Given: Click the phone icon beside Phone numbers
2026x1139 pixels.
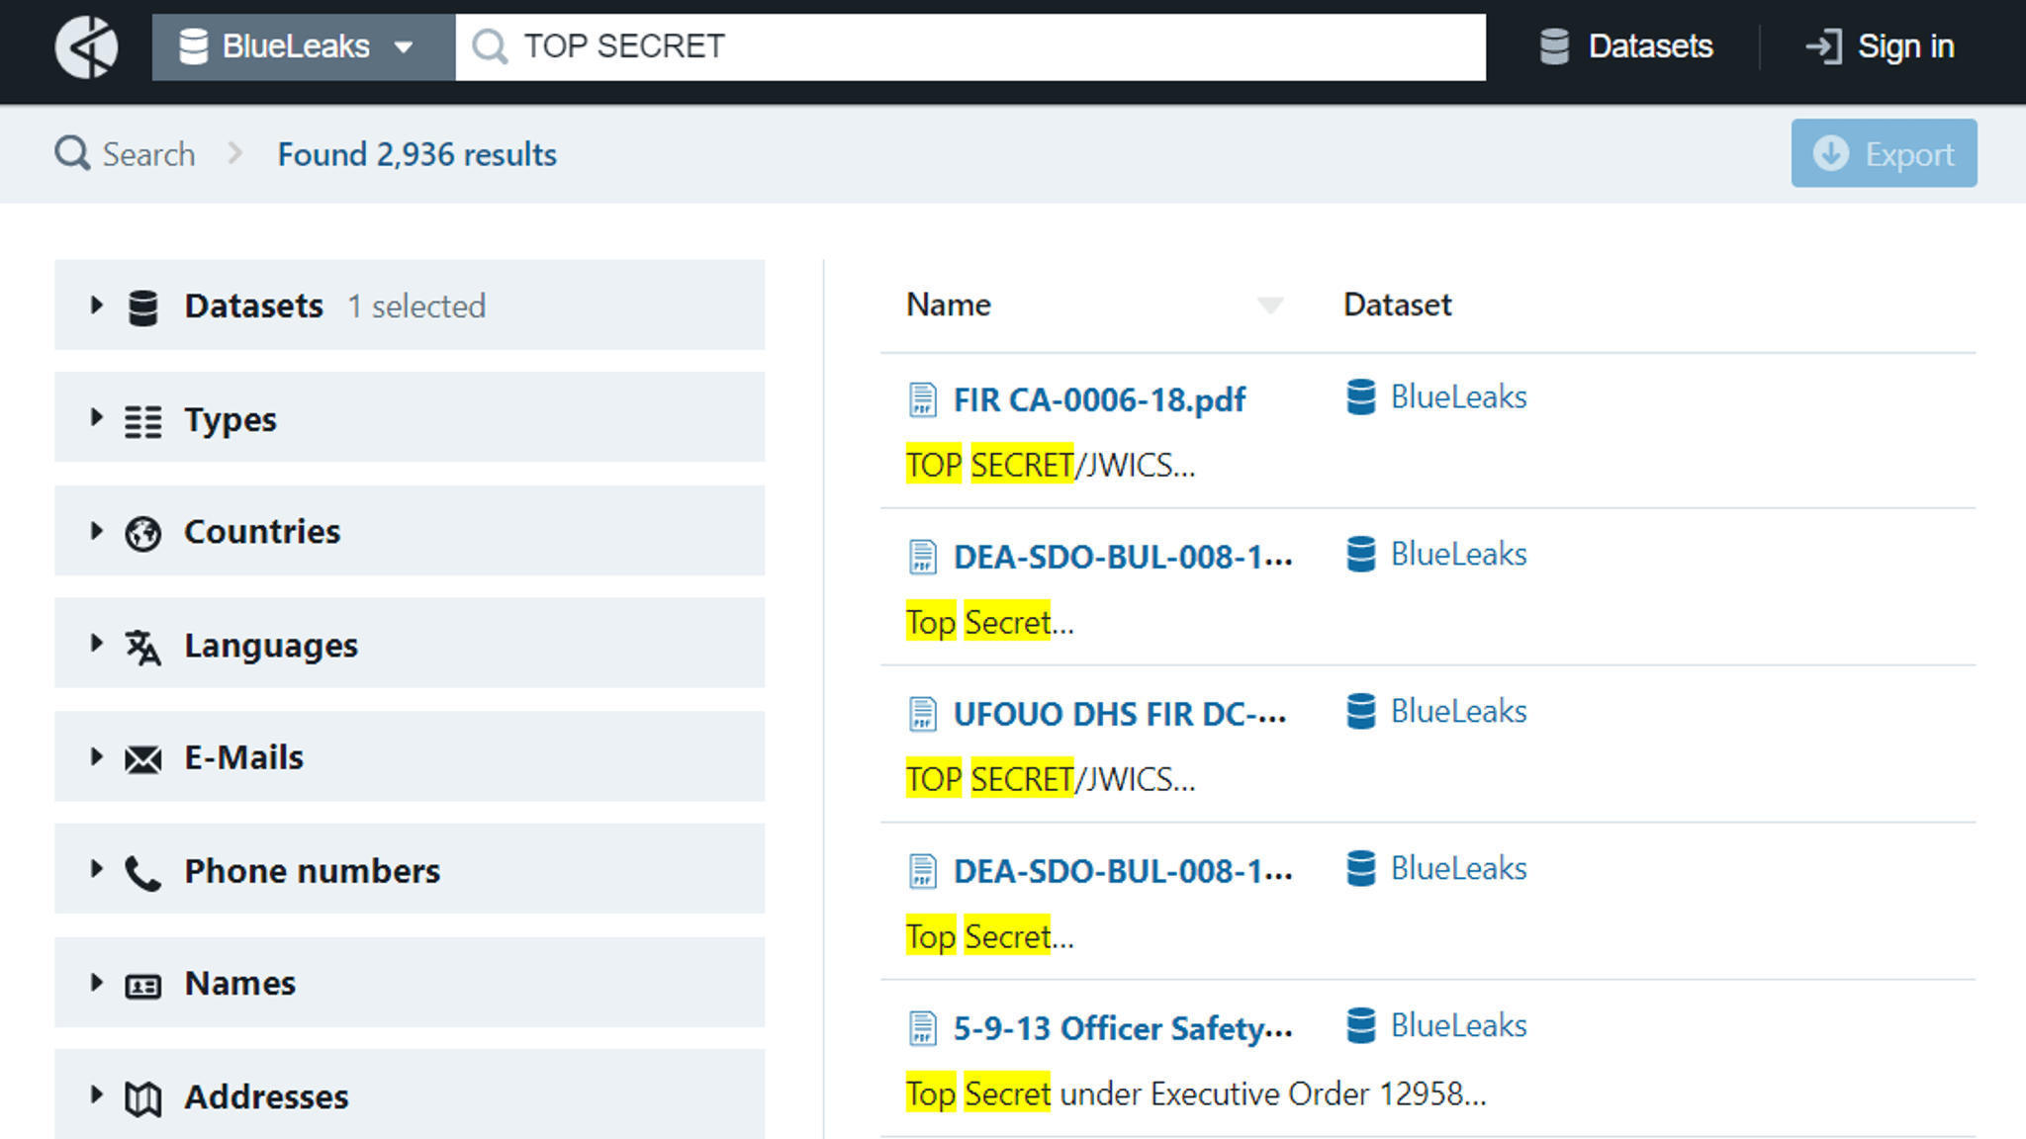Looking at the screenshot, I should 143,871.
